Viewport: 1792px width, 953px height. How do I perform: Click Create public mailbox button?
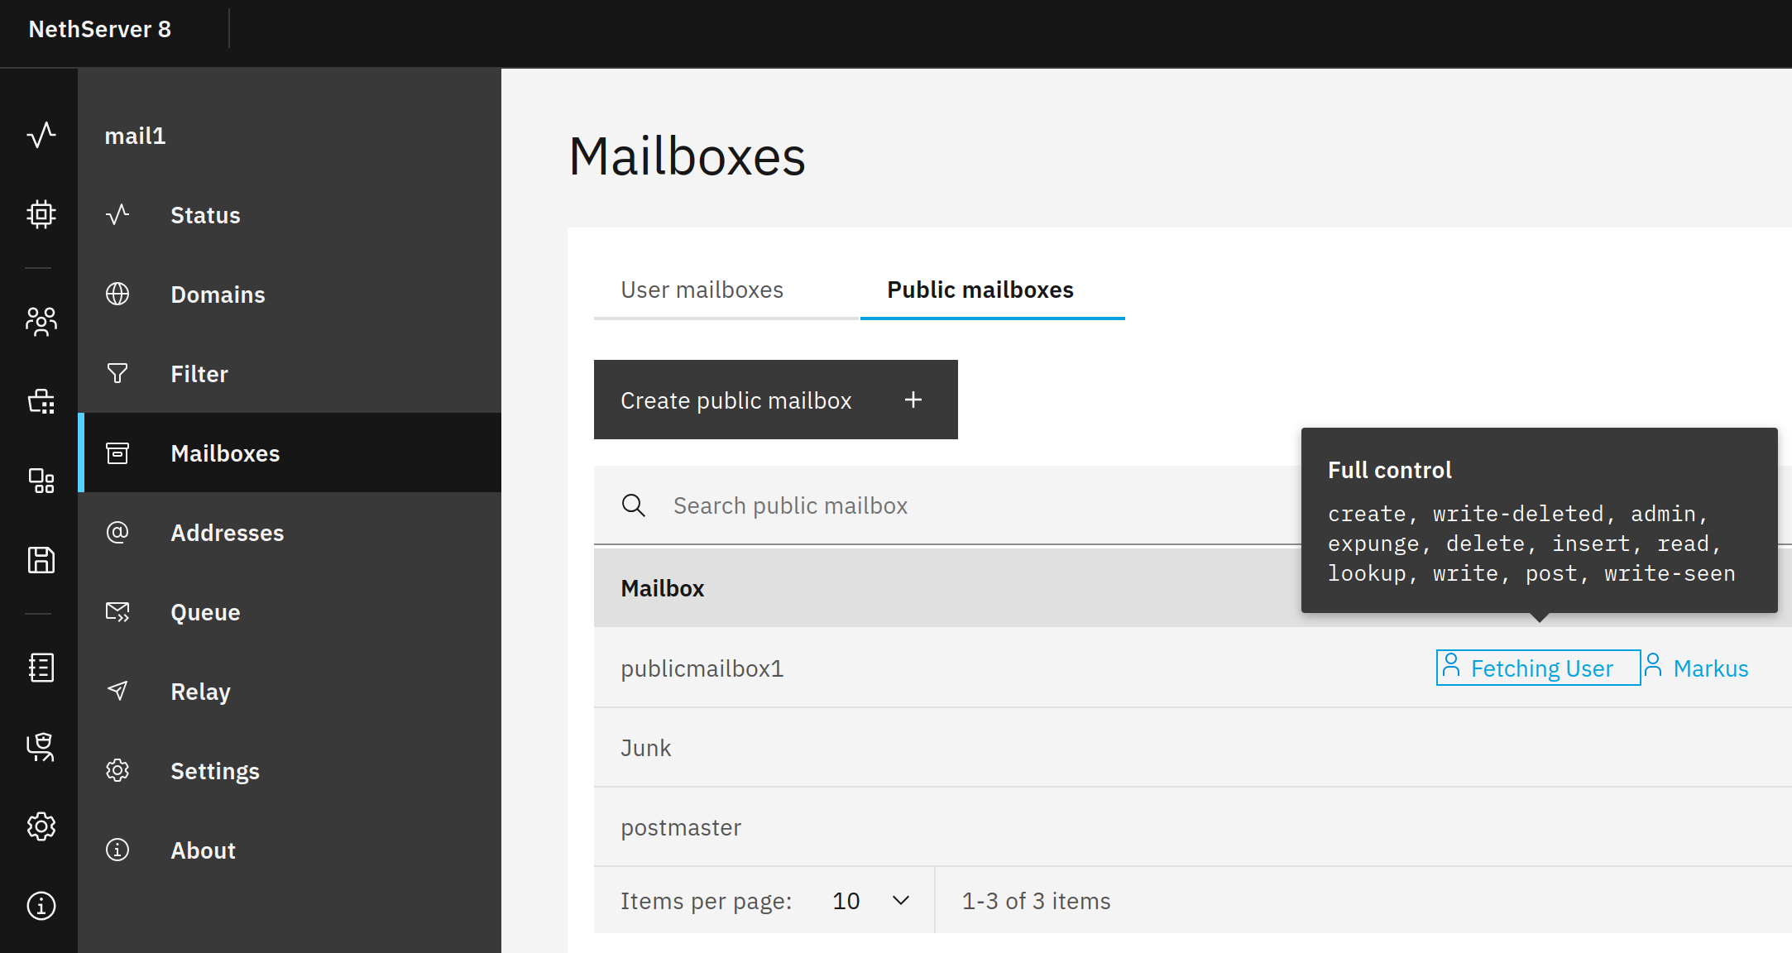pos(775,400)
